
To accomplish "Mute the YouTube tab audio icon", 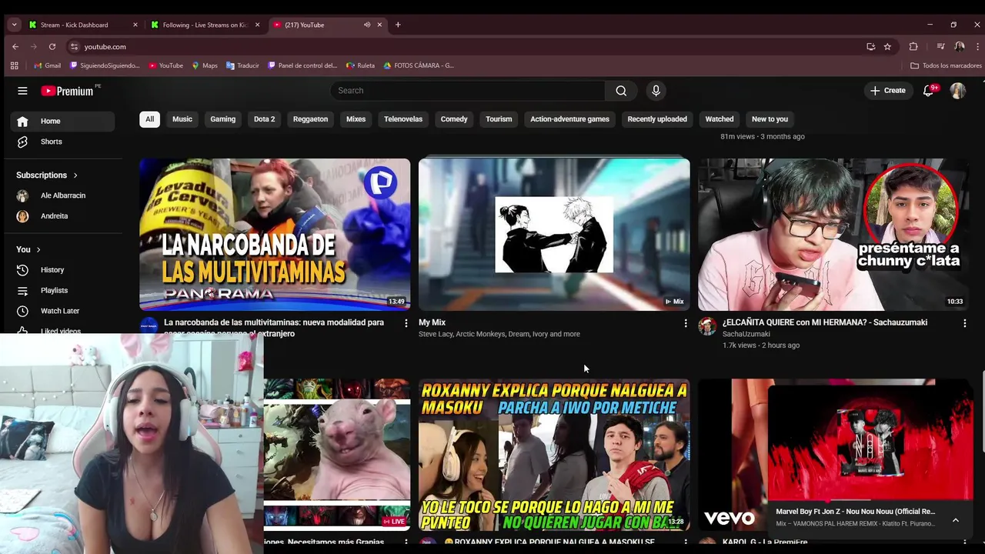I will tap(367, 25).
